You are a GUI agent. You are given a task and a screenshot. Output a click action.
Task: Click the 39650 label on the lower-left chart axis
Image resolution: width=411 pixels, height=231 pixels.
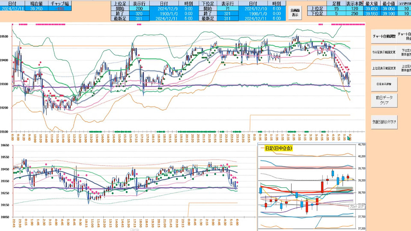[x=5, y=145]
